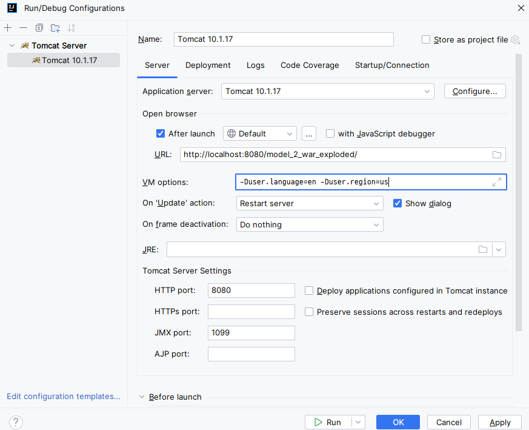Copy the selected configuration
Viewport: 529px width, 430px height.
pos(39,28)
